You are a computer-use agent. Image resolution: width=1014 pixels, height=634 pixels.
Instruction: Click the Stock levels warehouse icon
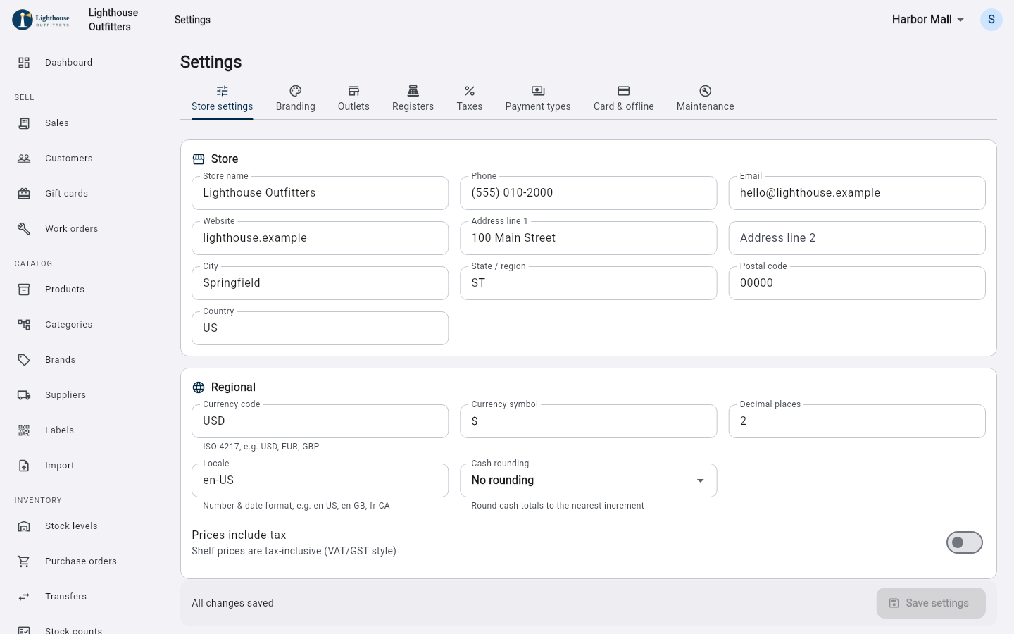tap(24, 526)
